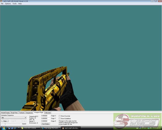Click the Stop animation button
Image resolution: width=162 pixels, height=130 pixels.
click(x=5, y=121)
